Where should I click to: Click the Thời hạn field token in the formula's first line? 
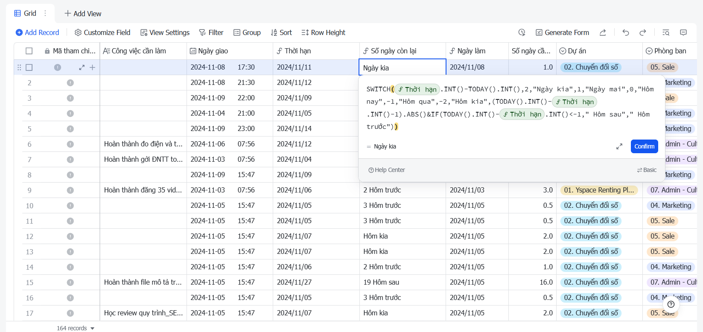(x=417, y=89)
